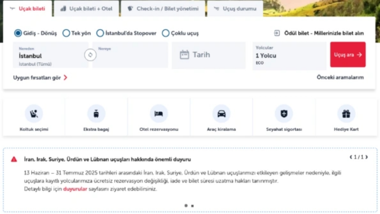
Task: Expand Uygun fırsatları gör section
Action: [x=37, y=78]
